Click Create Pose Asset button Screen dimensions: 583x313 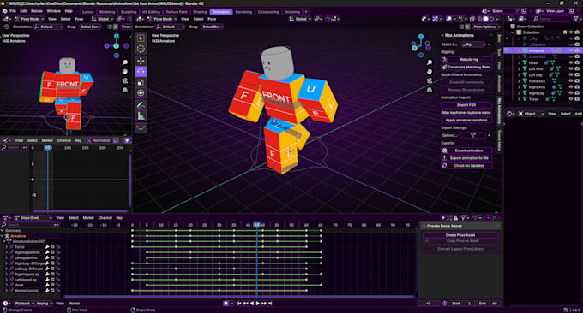pos(460,235)
